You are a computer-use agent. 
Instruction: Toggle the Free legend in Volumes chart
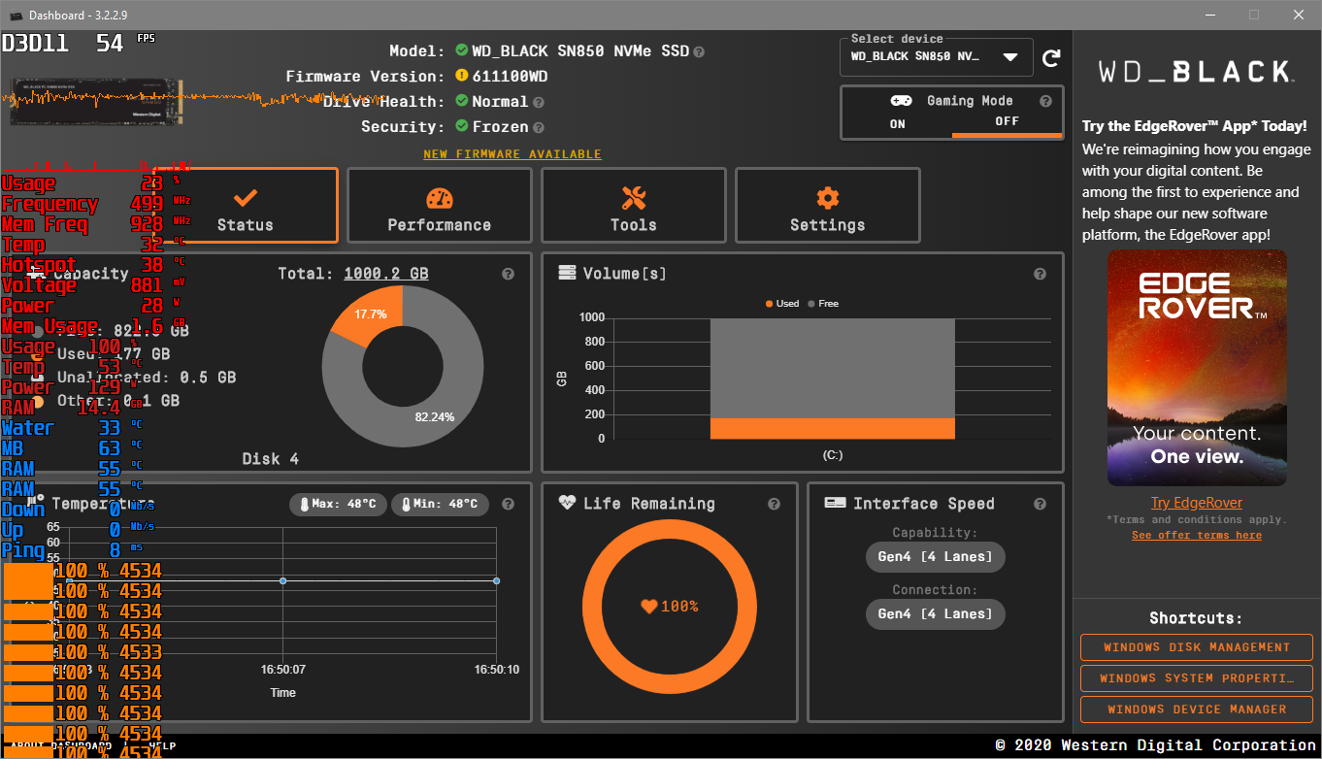coord(823,304)
